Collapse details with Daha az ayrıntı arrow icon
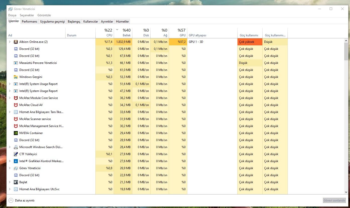The image size is (350, 208). [x=11, y=200]
